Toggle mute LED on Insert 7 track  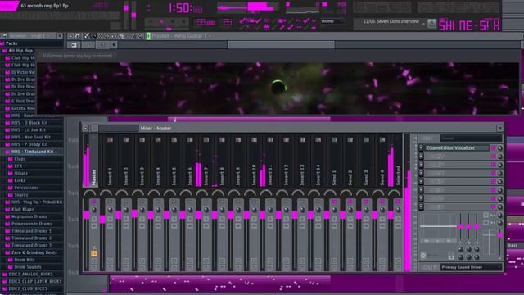(206, 202)
